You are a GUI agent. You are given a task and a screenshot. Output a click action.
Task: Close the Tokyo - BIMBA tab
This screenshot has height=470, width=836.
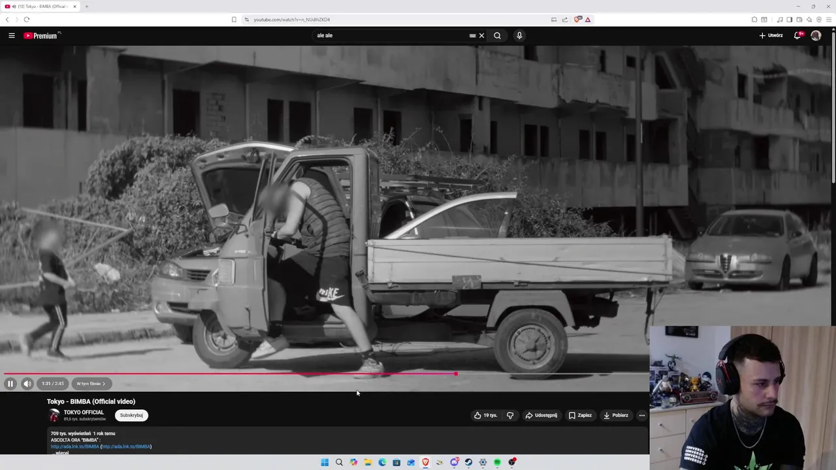click(x=74, y=7)
